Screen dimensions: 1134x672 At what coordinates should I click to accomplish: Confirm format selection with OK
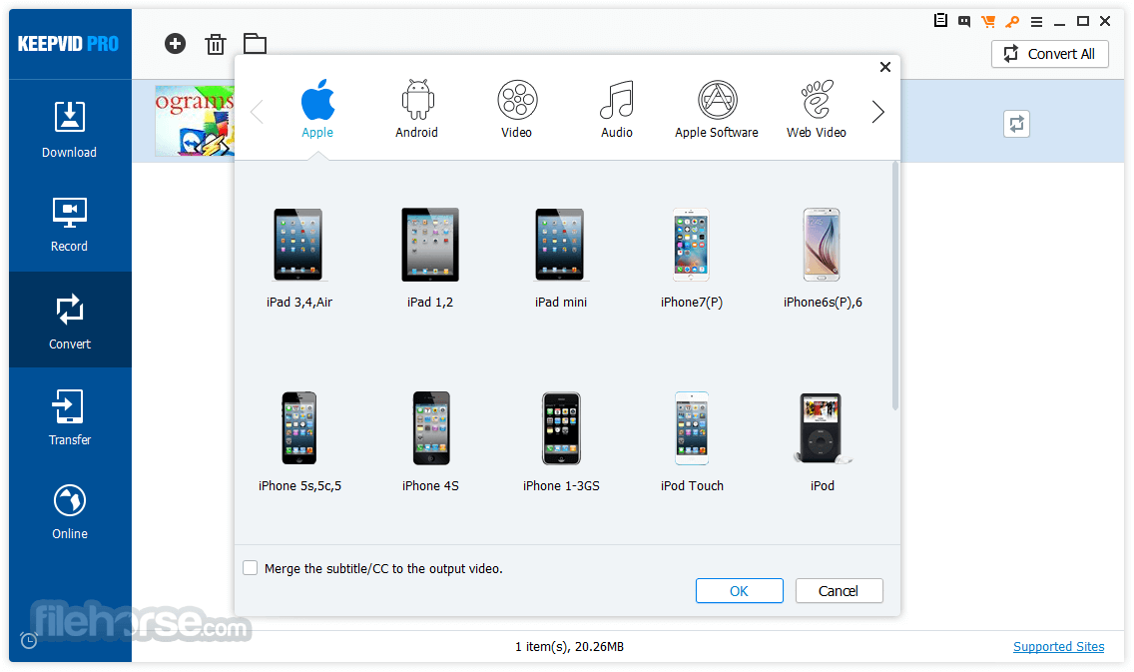point(739,590)
